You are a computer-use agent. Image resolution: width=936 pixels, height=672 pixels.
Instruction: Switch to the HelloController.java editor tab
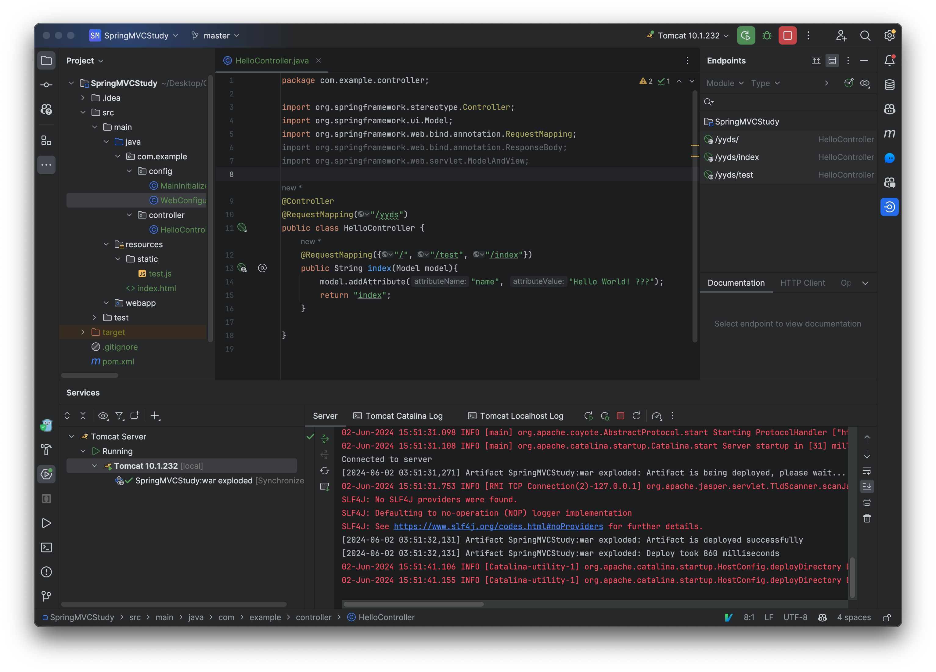click(272, 61)
